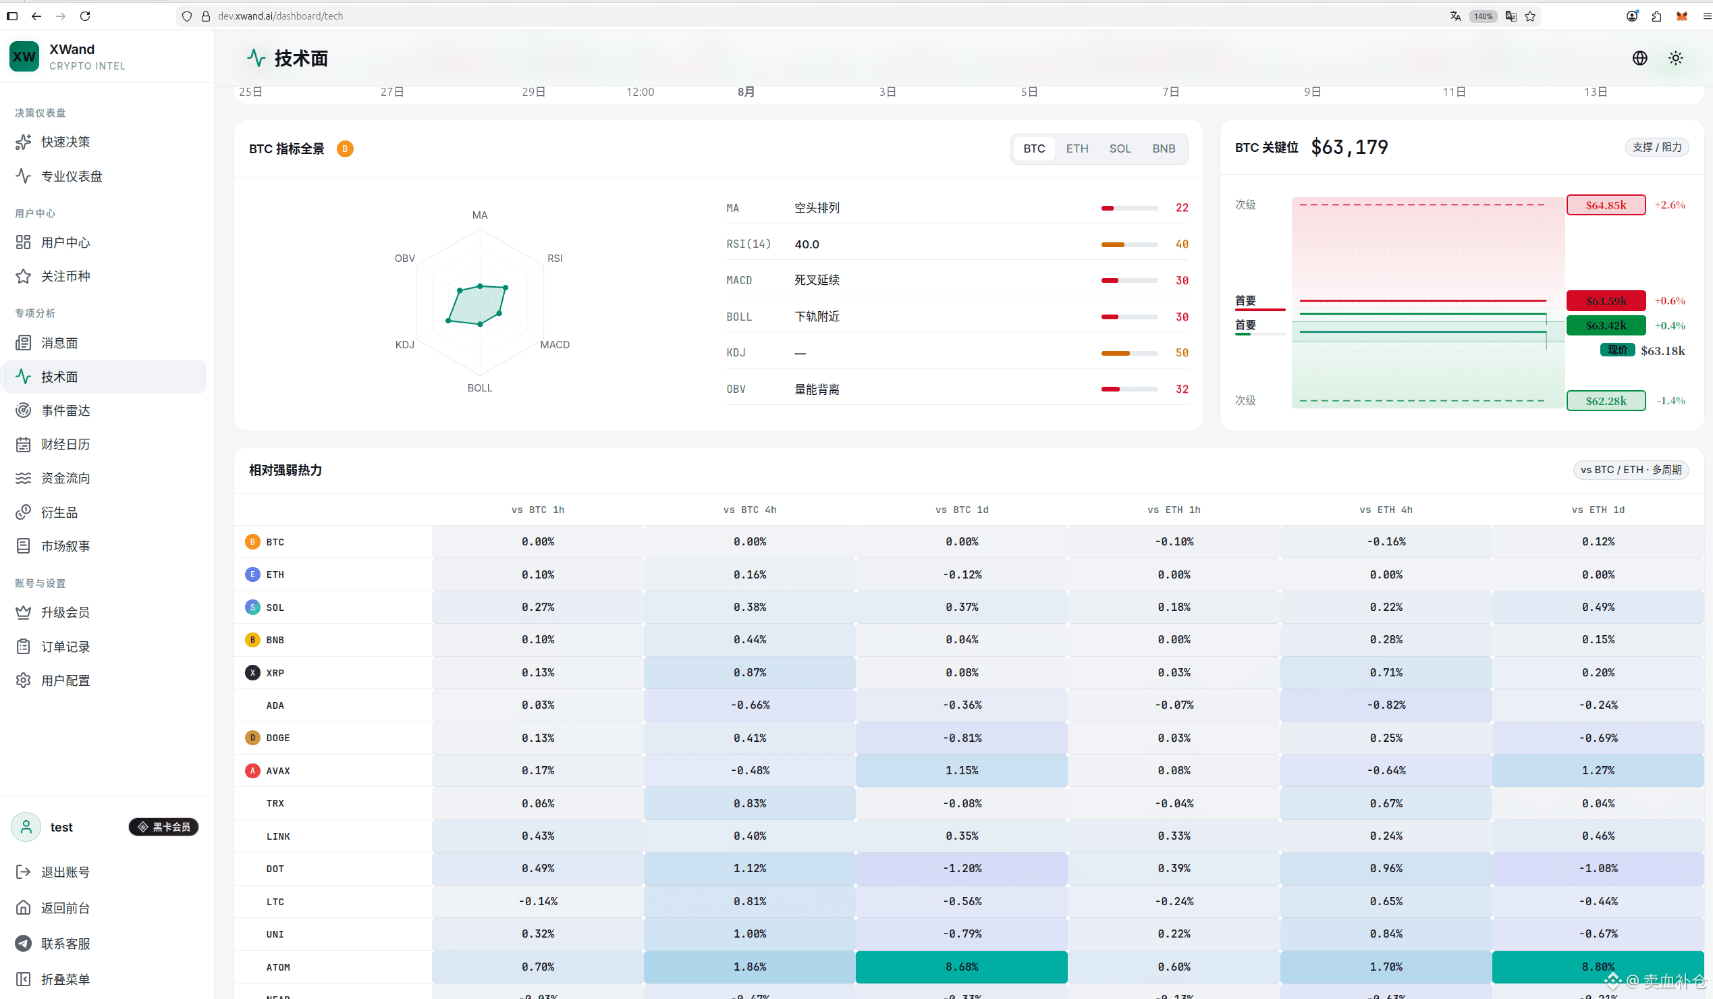This screenshot has height=999, width=1713.
Task: Open 专业仪表盘 in the sidebar
Action: (105, 176)
